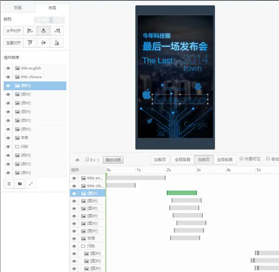This screenshot has height=272, width=279.
Task: Click the 组件 header in timeline
Action: 75,170
